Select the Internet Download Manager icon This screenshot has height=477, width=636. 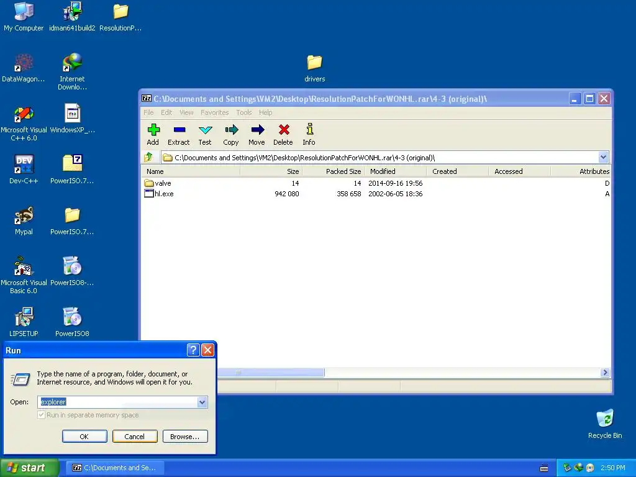(x=72, y=72)
